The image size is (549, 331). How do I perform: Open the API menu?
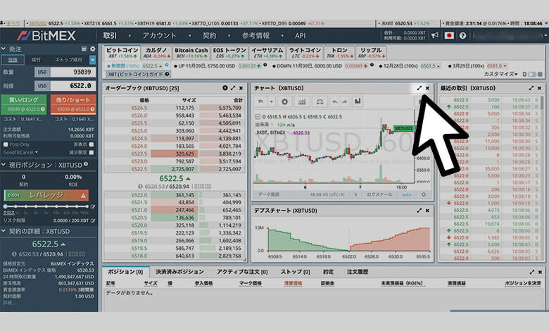coord(300,36)
